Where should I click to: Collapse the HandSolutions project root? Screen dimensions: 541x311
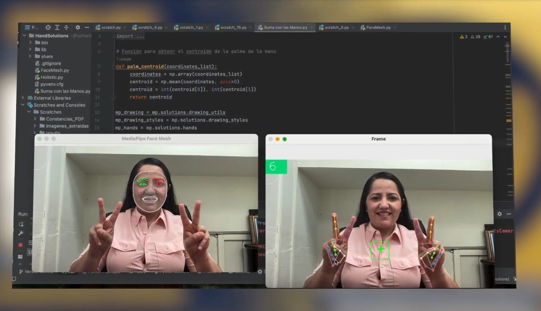(x=25, y=36)
